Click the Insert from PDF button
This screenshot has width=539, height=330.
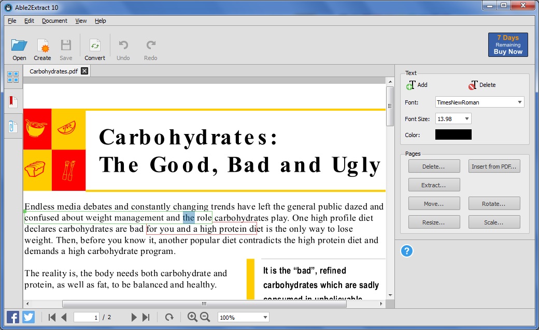[494, 166]
